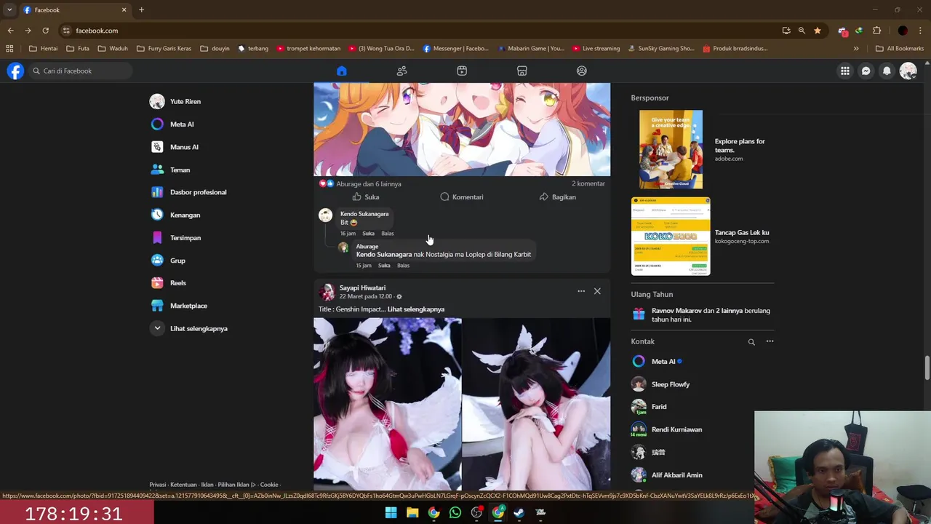Open Facebook home feed icon
The width and height of the screenshot is (931, 524).
point(342,71)
